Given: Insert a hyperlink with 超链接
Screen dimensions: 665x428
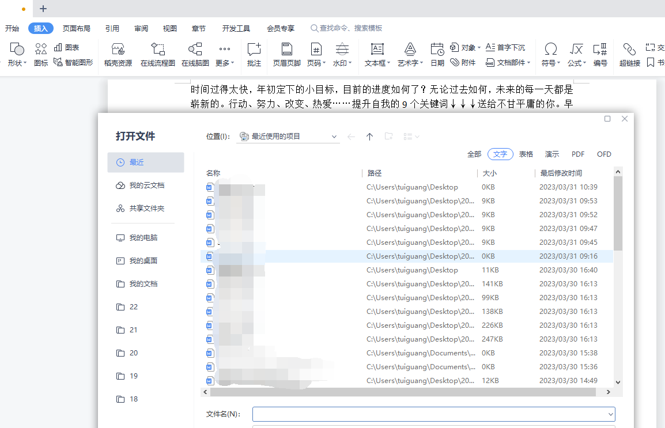Looking at the screenshot, I should (629, 55).
